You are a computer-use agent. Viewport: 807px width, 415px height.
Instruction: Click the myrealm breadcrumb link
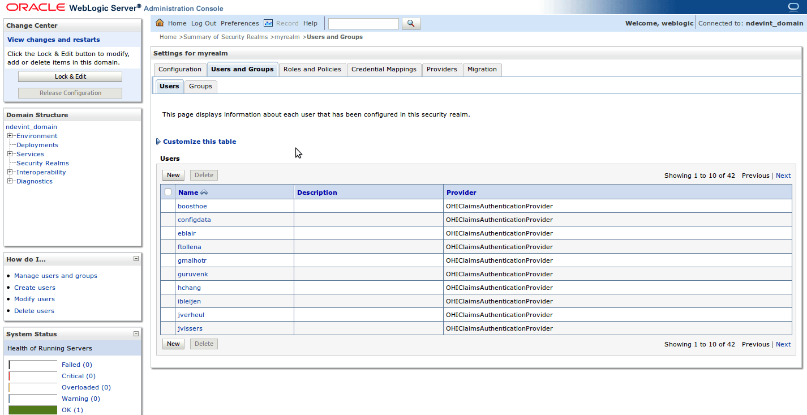click(x=287, y=37)
